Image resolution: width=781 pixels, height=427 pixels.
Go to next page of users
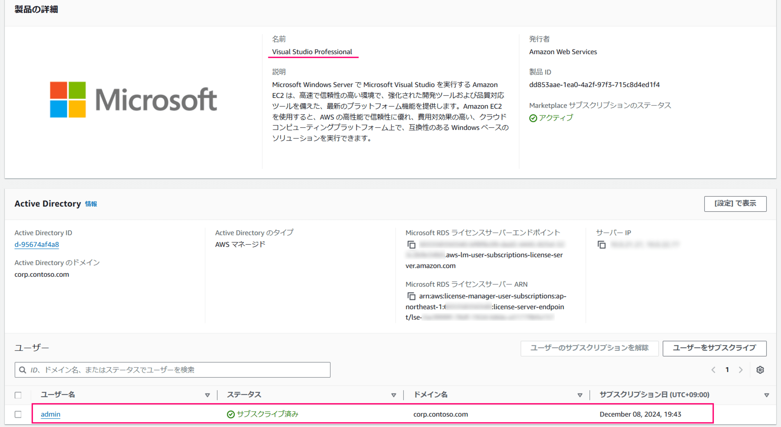pyautogui.click(x=741, y=370)
